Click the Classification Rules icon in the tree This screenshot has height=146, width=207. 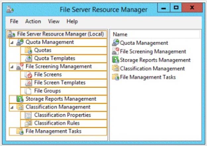tap(28, 123)
